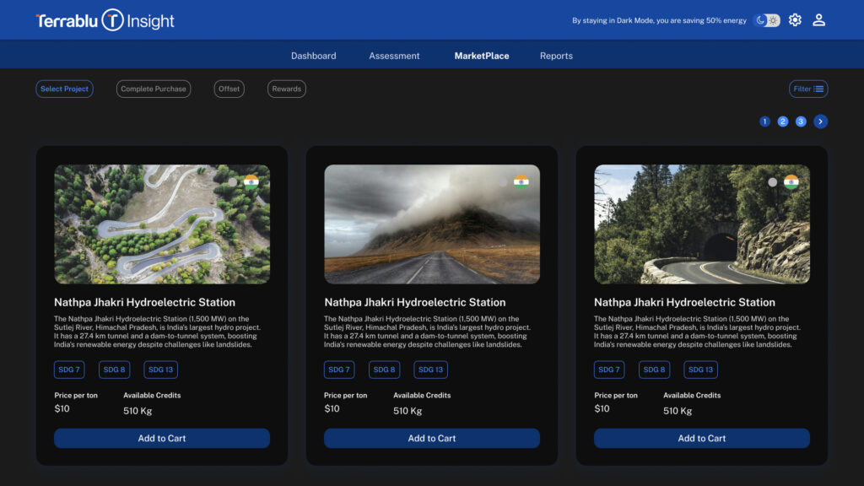Open the Filter dropdown

click(x=808, y=89)
